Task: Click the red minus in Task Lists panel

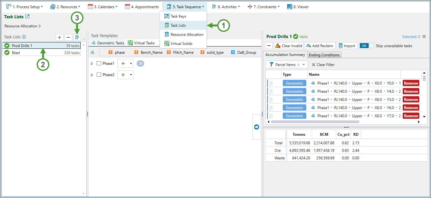Action: click(68, 37)
